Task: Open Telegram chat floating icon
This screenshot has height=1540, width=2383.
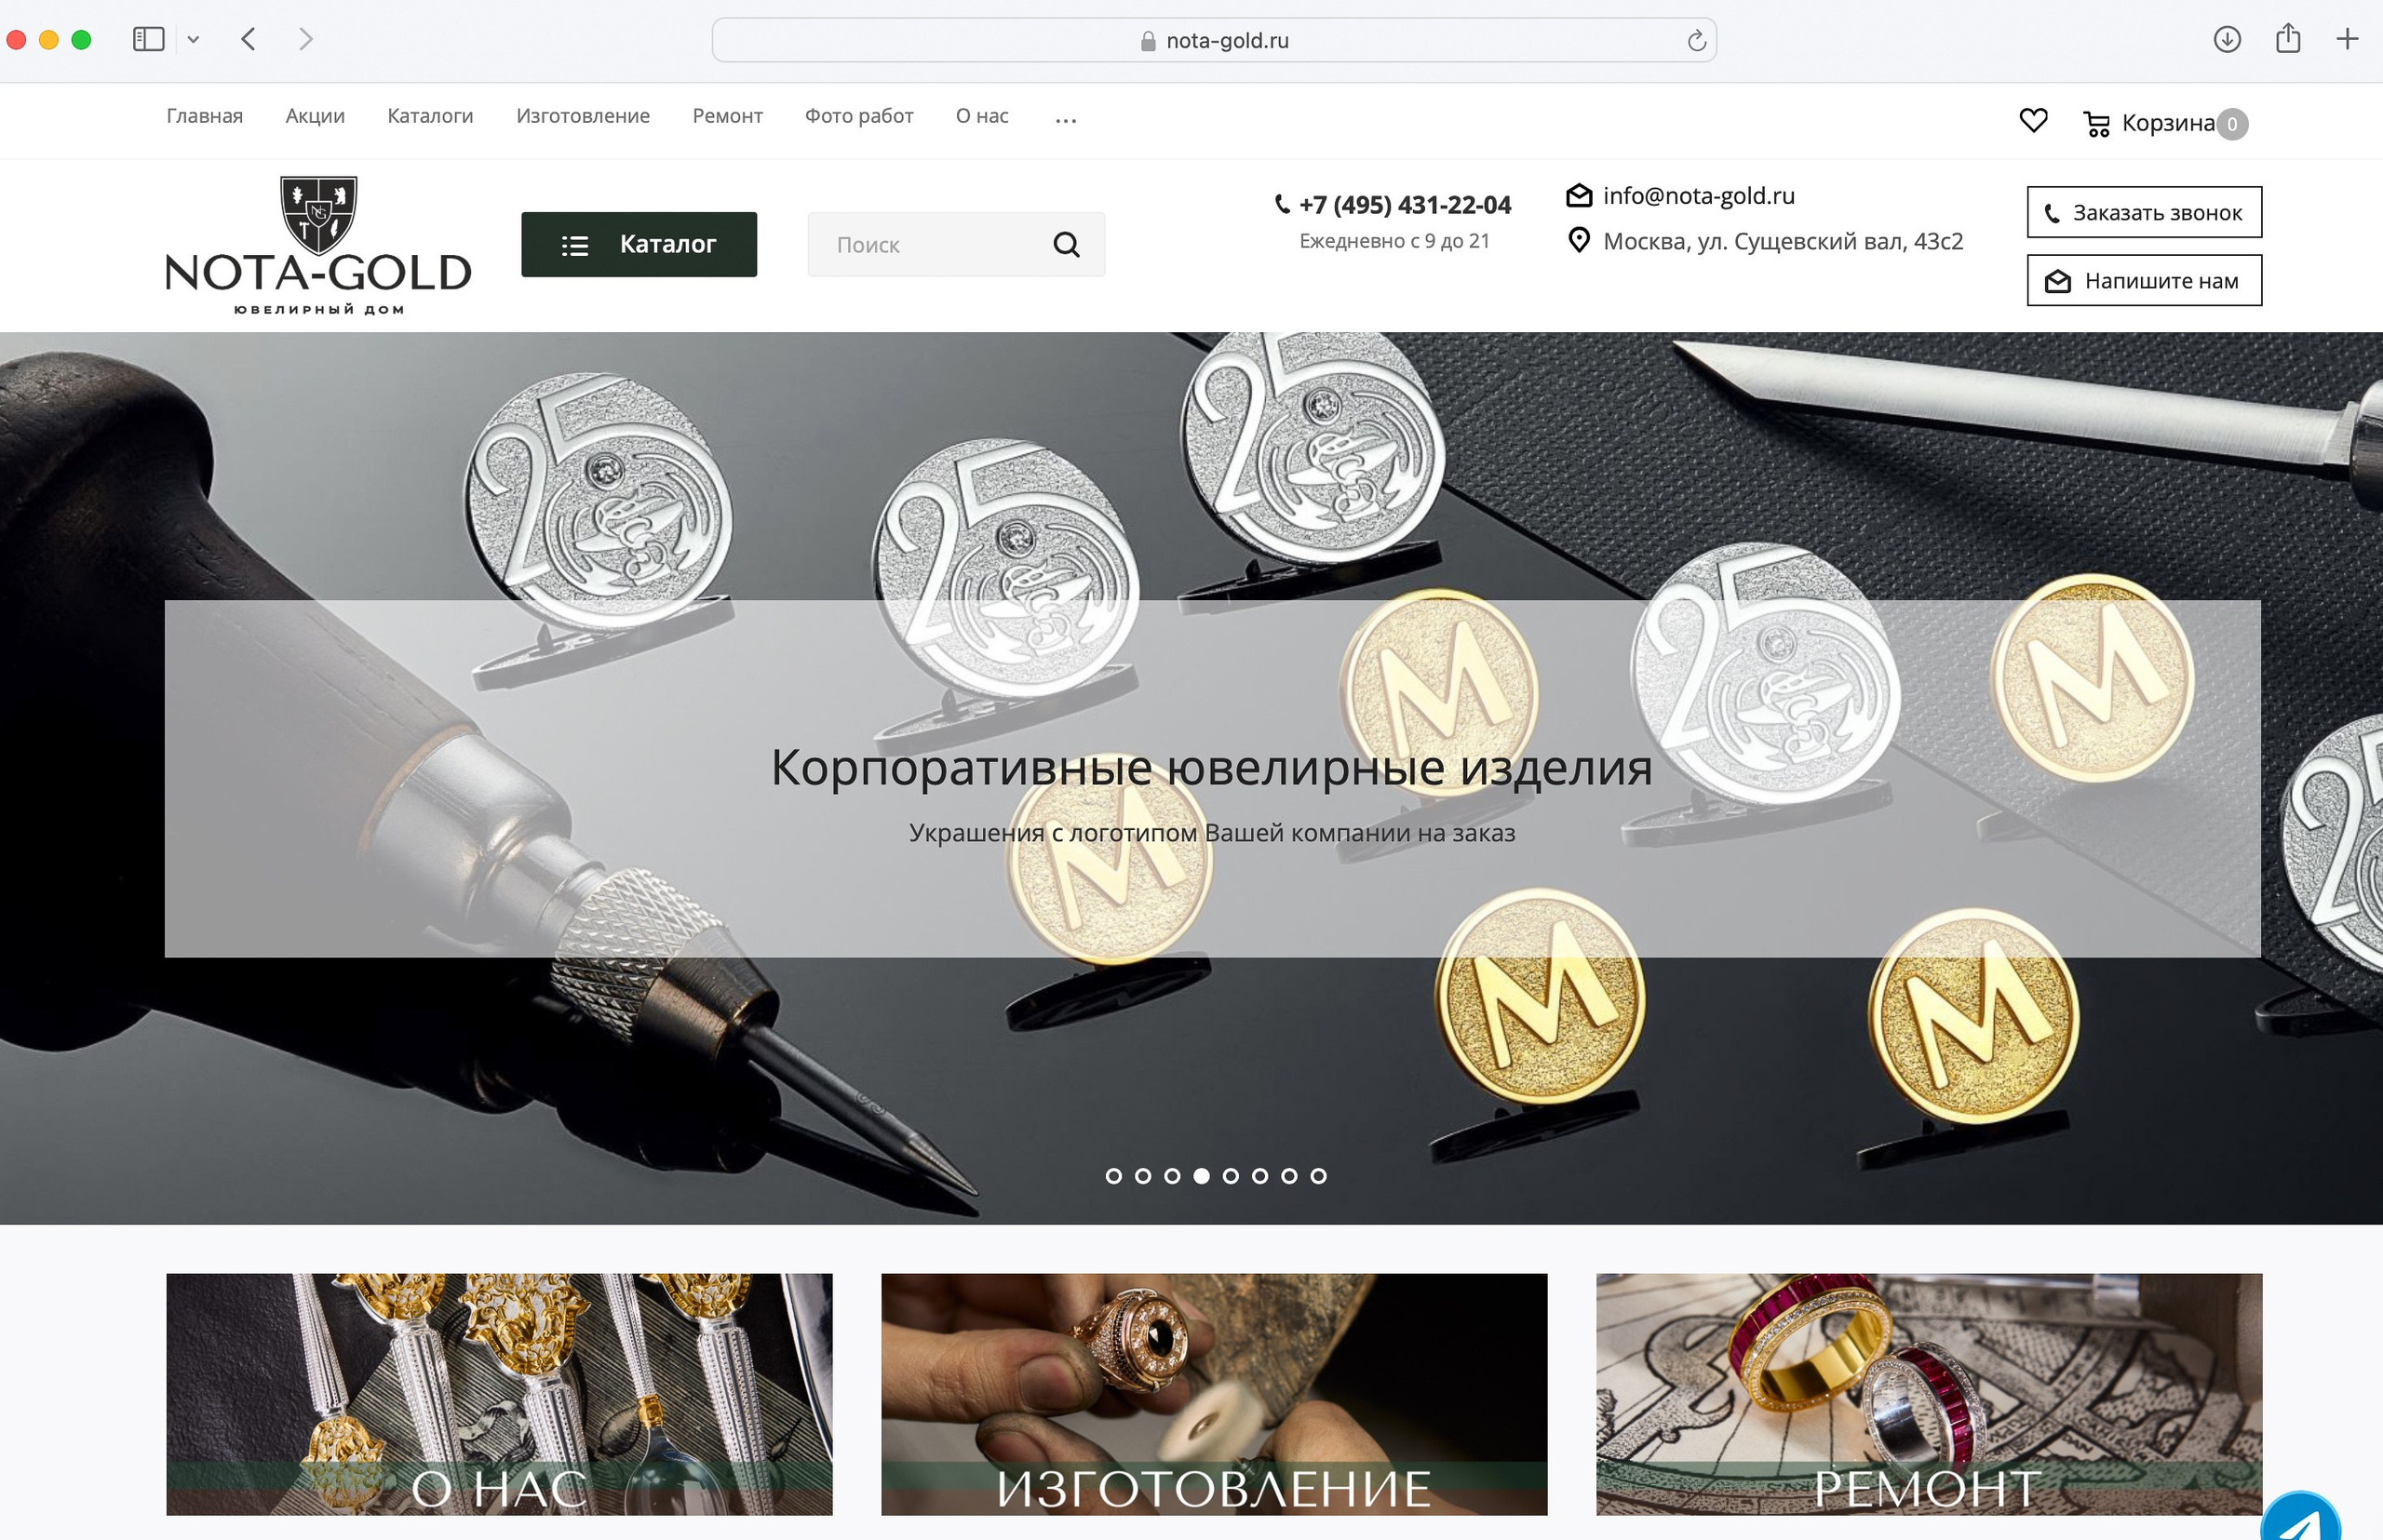Action: pyautogui.click(x=2300, y=1518)
